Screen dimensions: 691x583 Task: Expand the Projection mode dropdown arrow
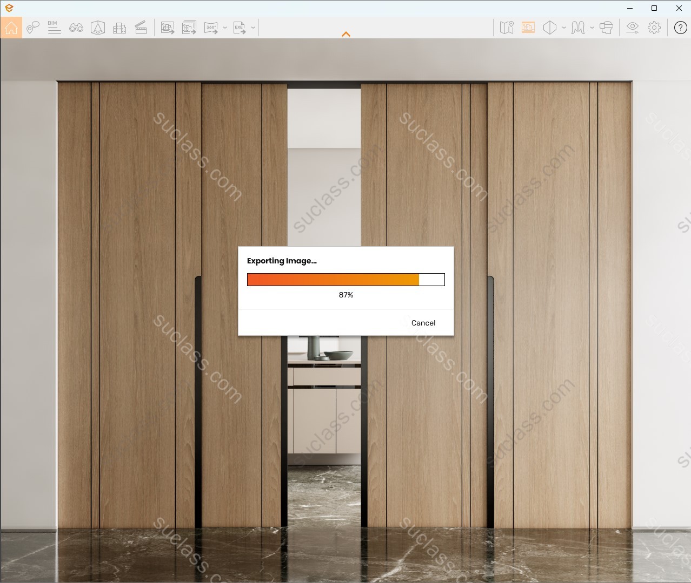point(564,28)
